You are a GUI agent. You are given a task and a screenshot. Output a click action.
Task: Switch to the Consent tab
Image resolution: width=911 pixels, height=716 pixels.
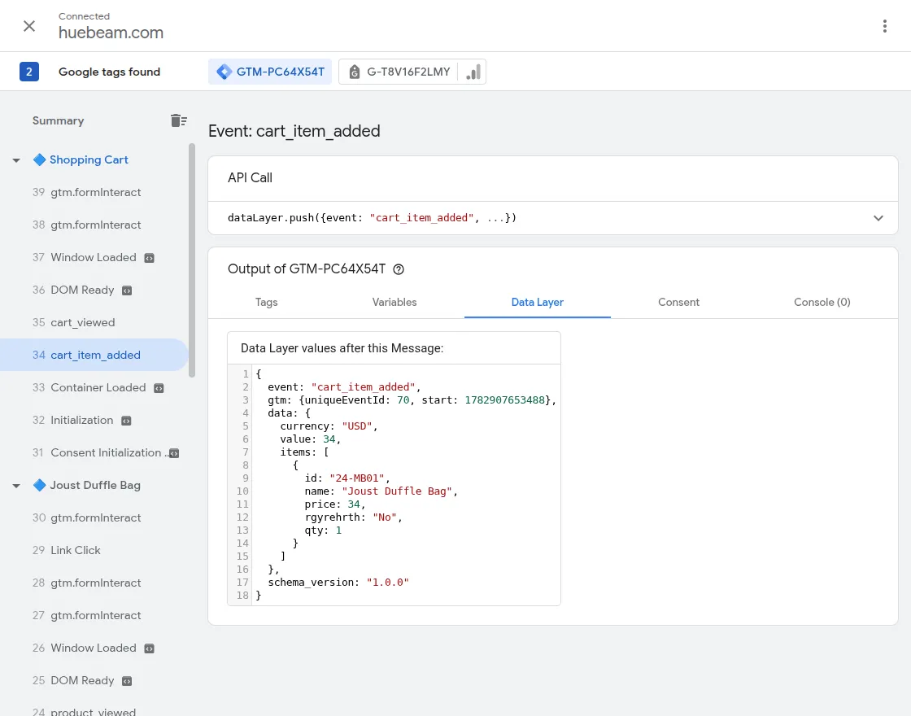(678, 302)
